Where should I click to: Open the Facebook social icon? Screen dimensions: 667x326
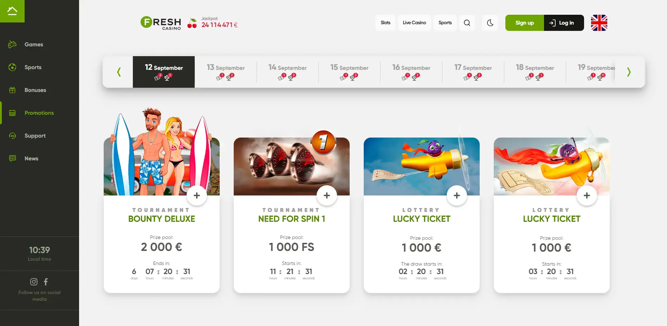pos(46,282)
